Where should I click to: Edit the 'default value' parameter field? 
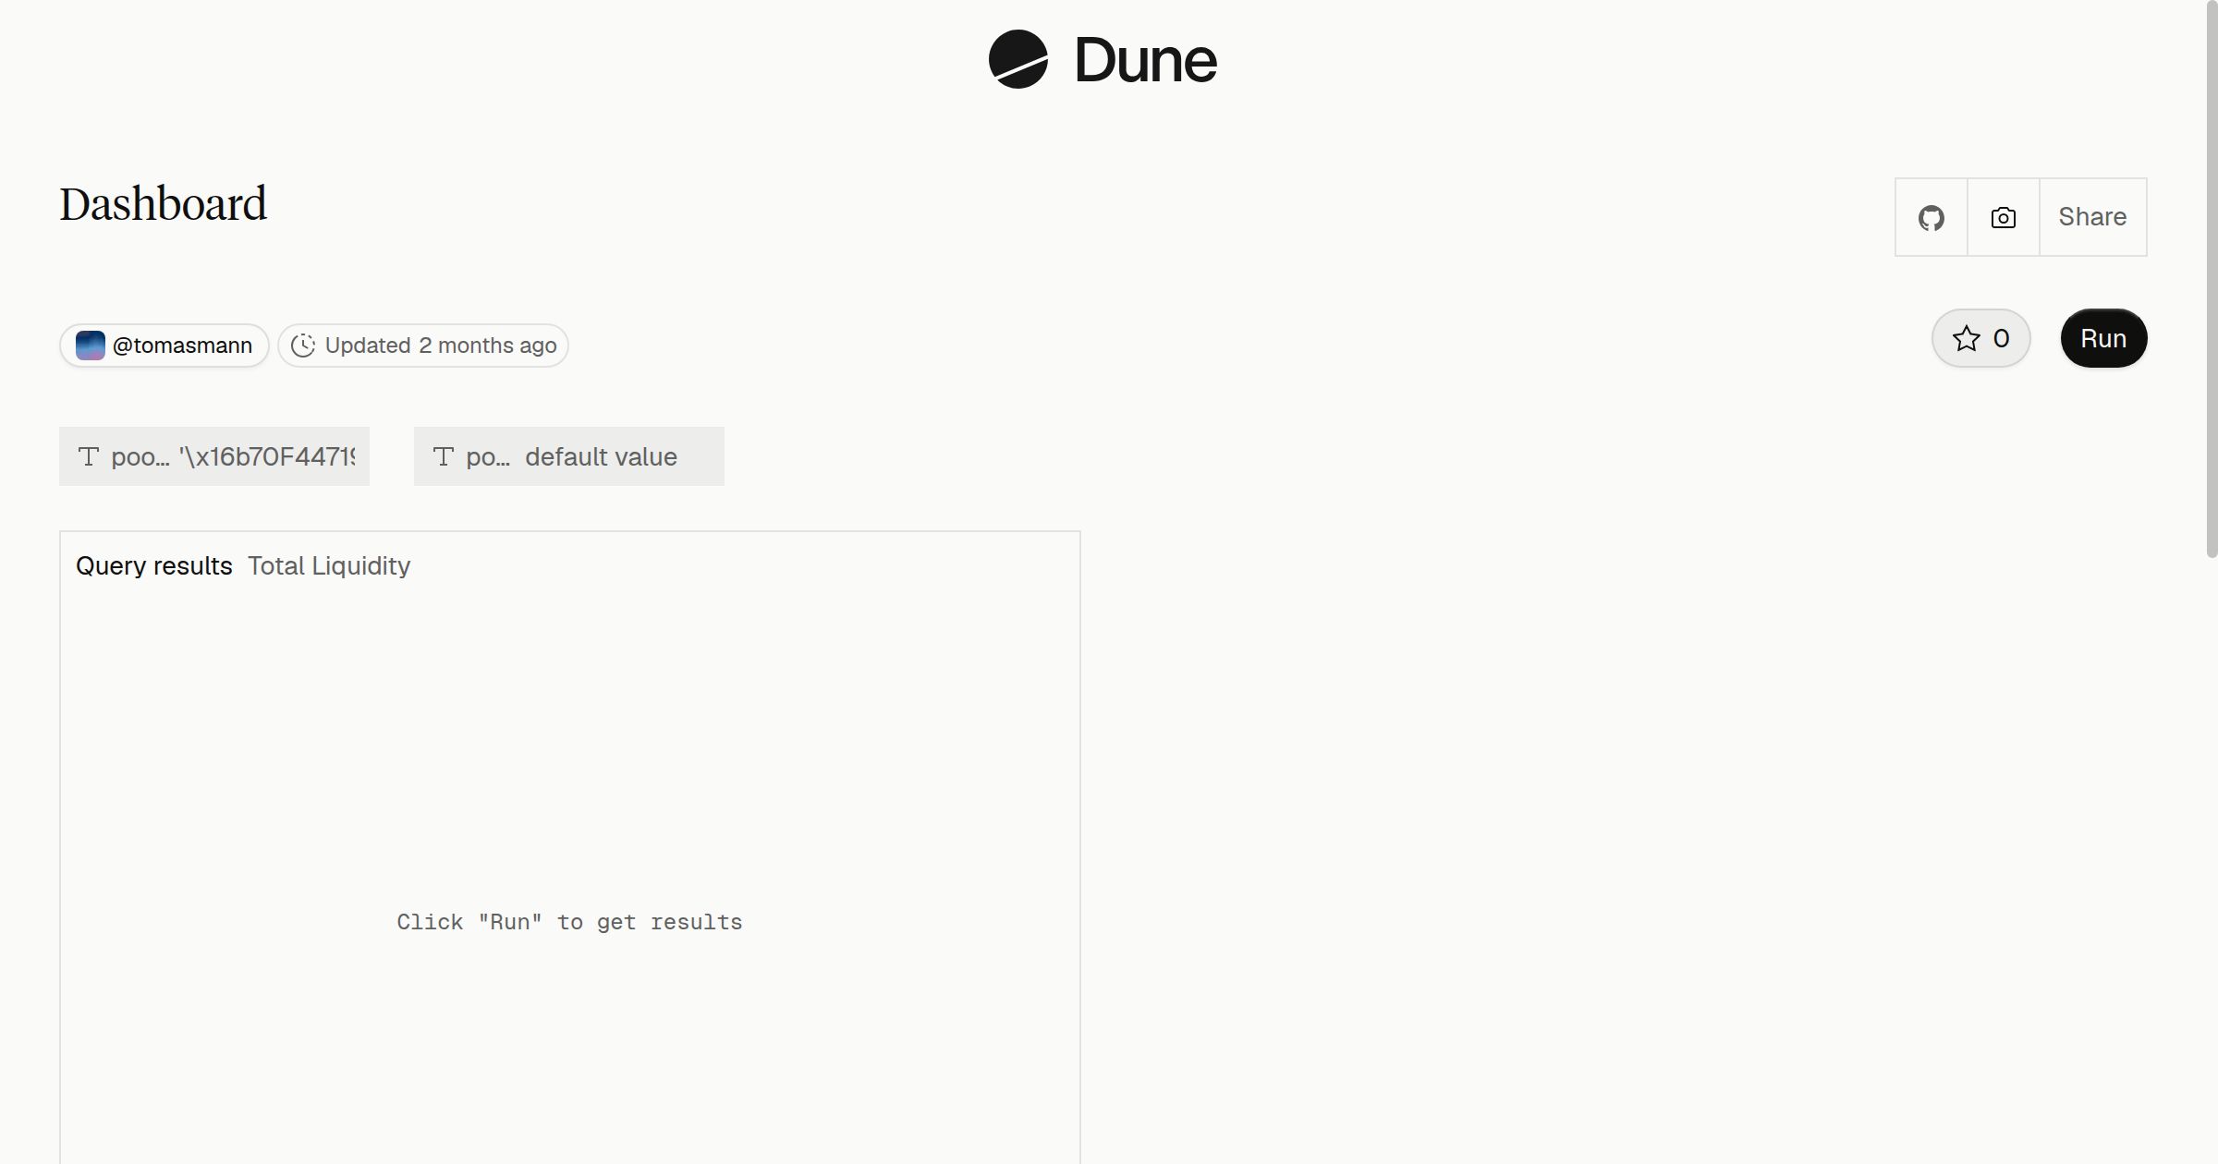coord(569,456)
